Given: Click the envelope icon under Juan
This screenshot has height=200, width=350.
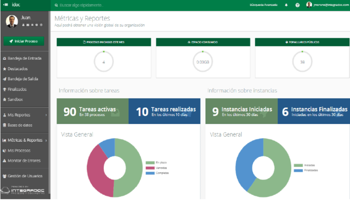Looking at the screenshot, I should pyautogui.click(x=28, y=25).
